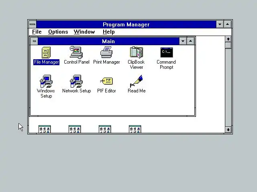
Task: Select the Command Prompt icon
Action: [x=167, y=52]
